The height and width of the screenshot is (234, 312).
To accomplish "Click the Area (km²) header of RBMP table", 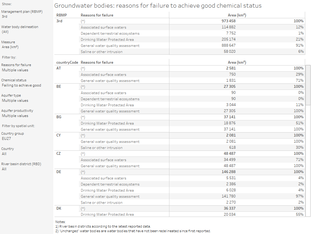I will click(237, 15).
